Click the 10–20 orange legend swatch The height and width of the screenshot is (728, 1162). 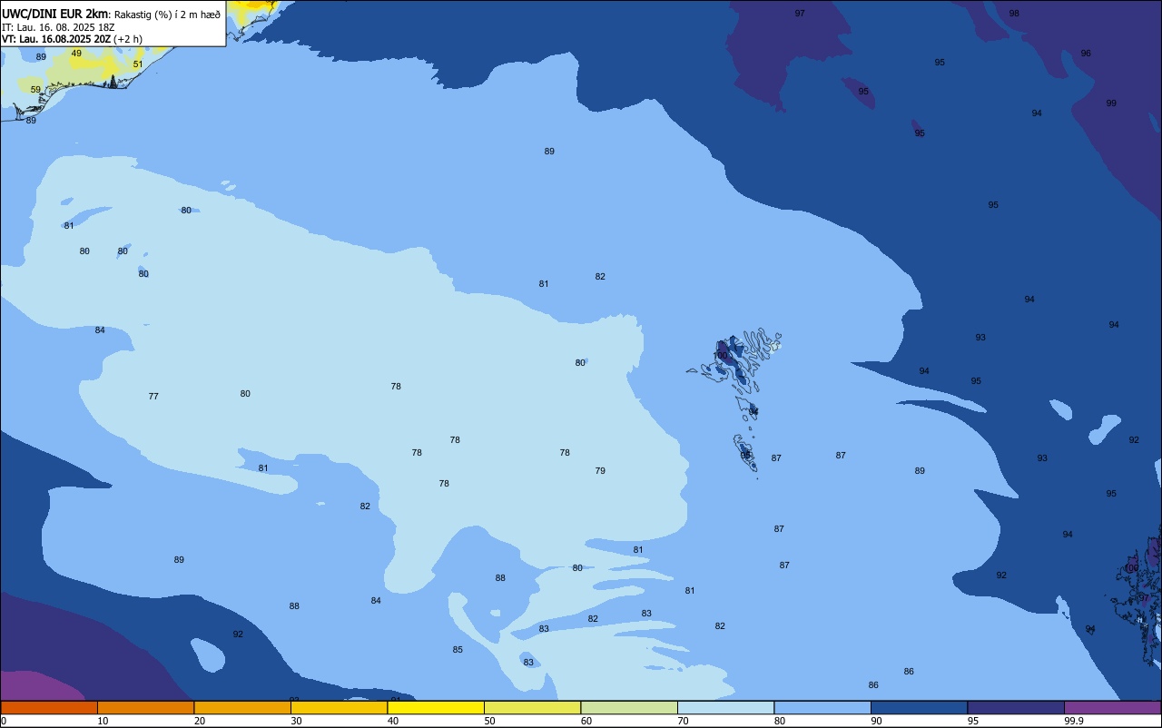145,707
